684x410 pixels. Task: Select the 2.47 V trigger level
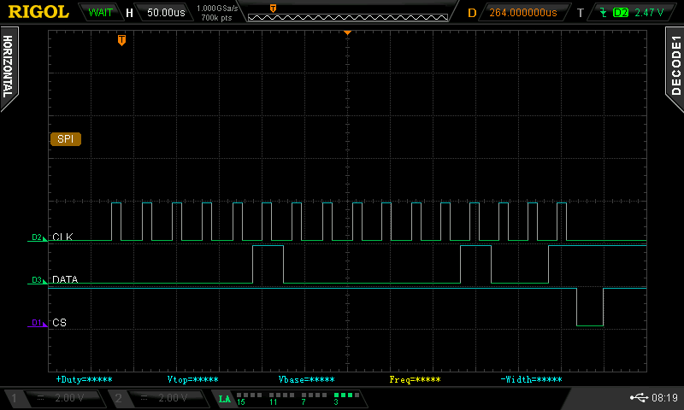click(x=649, y=13)
